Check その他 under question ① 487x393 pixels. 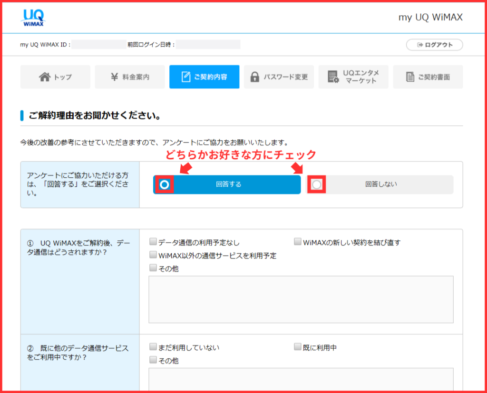click(x=153, y=268)
